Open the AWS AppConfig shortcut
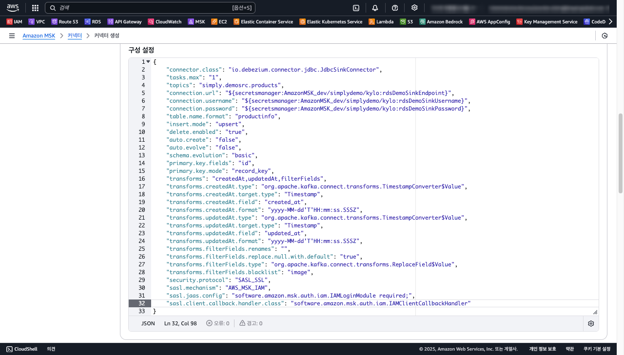The height and width of the screenshot is (355, 624). (489, 22)
